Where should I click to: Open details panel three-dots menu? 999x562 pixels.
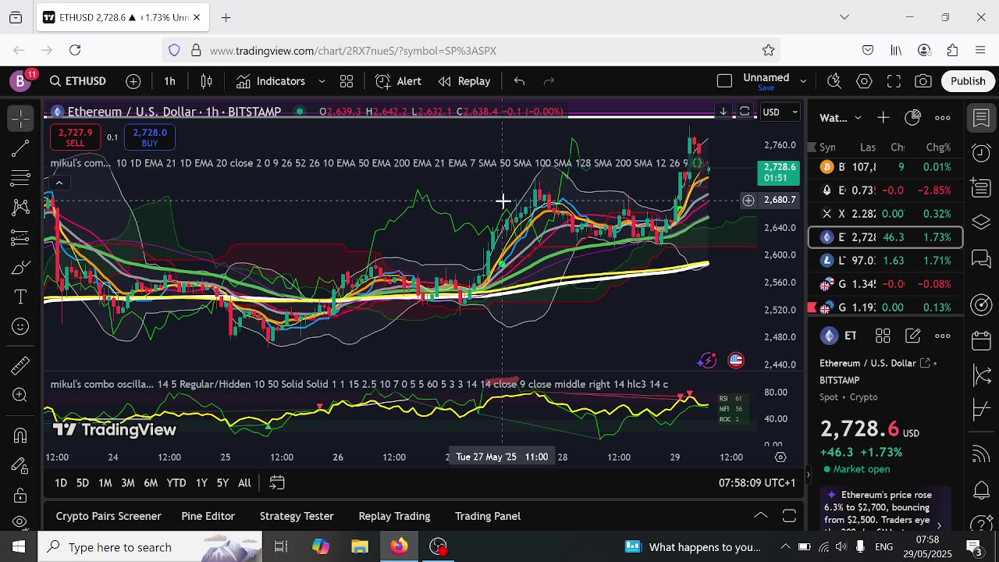(x=942, y=336)
